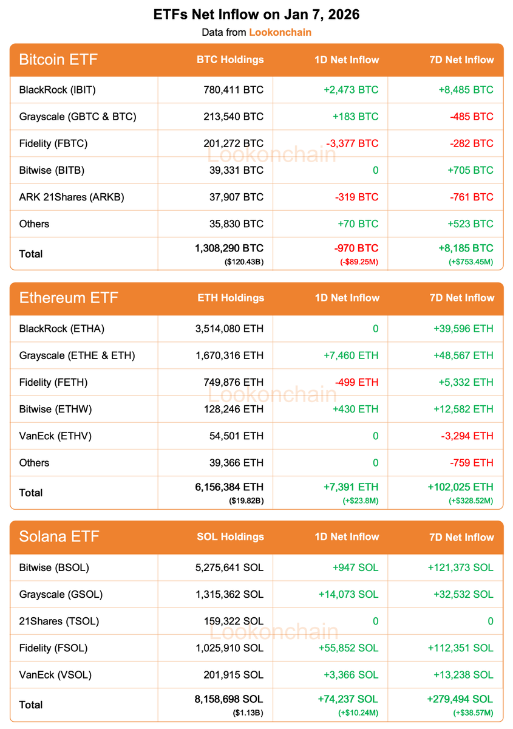513x729 pixels.
Task: Click the ETFs Net Inflow page title
Action: point(256,15)
